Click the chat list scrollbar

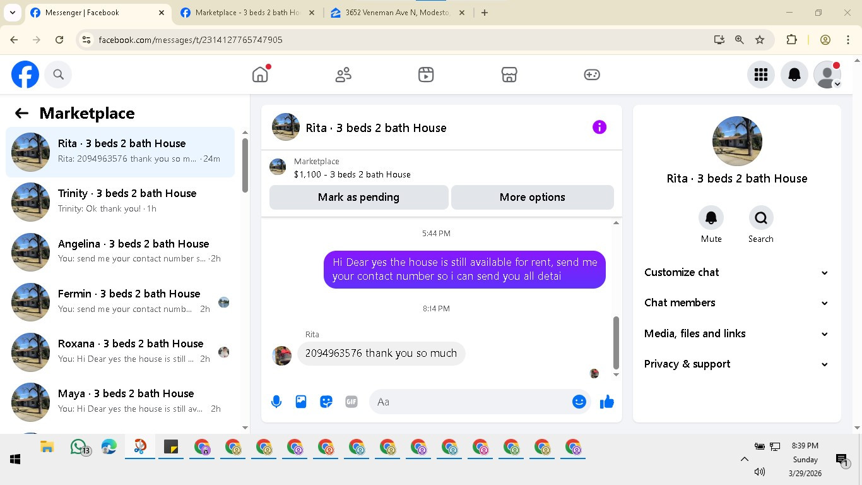coord(245,165)
